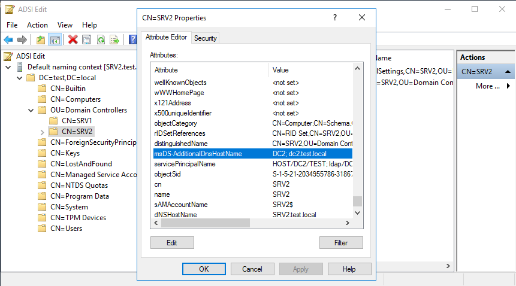
Task: Click the blue Back arrow in toolbar
Action: (x=8, y=39)
